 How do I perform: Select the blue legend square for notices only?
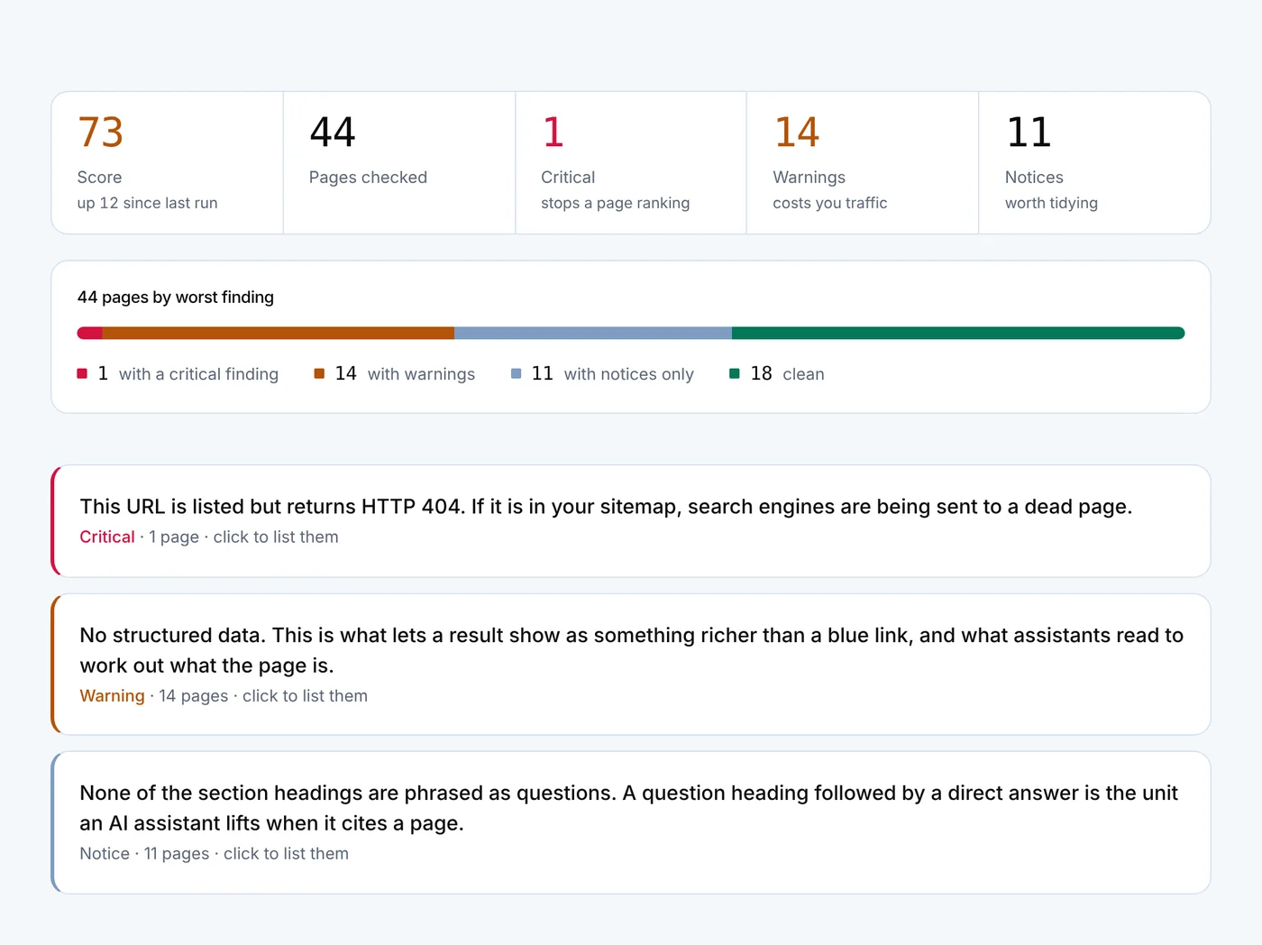[x=516, y=373]
